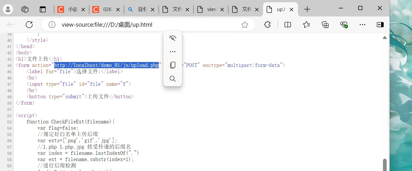Add page to favorites star icon
The width and height of the screenshot is (412, 171).
(x=244, y=25)
